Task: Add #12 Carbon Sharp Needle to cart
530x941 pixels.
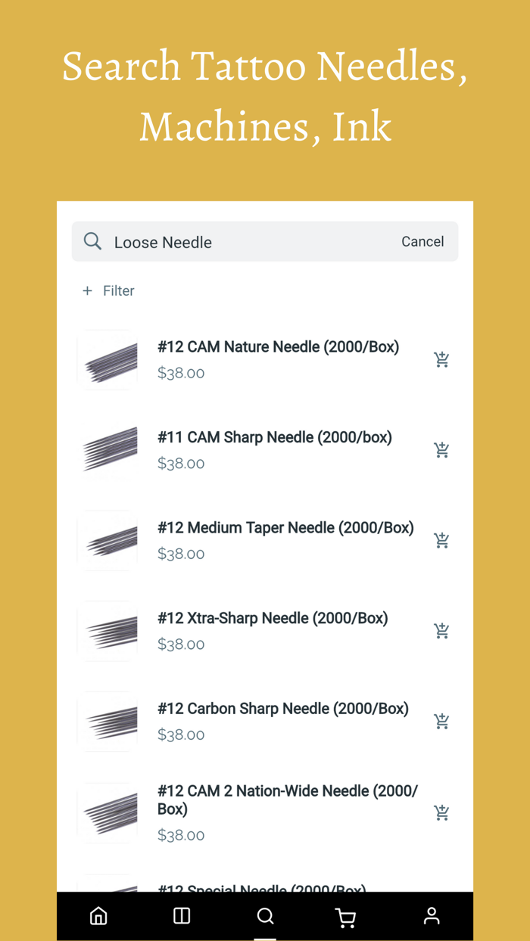Action: [441, 721]
